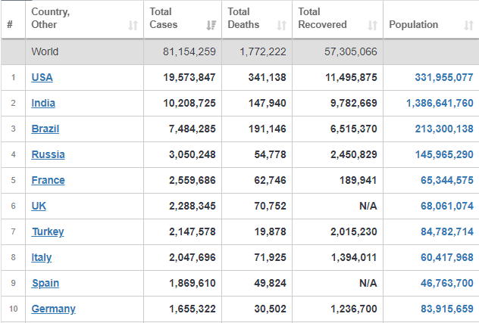This screenshot has height=323, width=479.
Task: Sort table using Total Deaths arrows
Action: [x=281, y=25]
